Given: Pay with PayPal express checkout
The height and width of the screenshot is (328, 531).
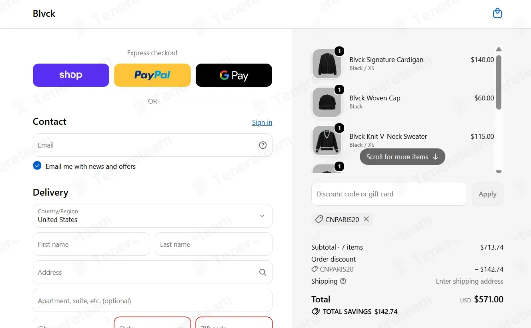Looking at the screenshot, I should point(152,75).
